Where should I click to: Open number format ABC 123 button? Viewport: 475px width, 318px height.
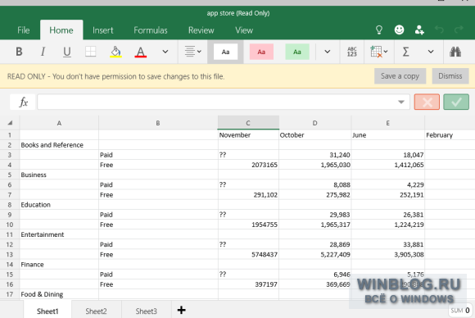(x=351, y=52)
